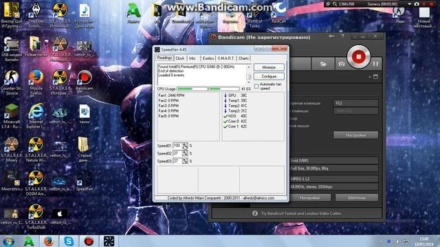Open Mozilla Firefox desktop shortcut
The height and width of the screenshot is (247, 440).
(x=36, y=82)
